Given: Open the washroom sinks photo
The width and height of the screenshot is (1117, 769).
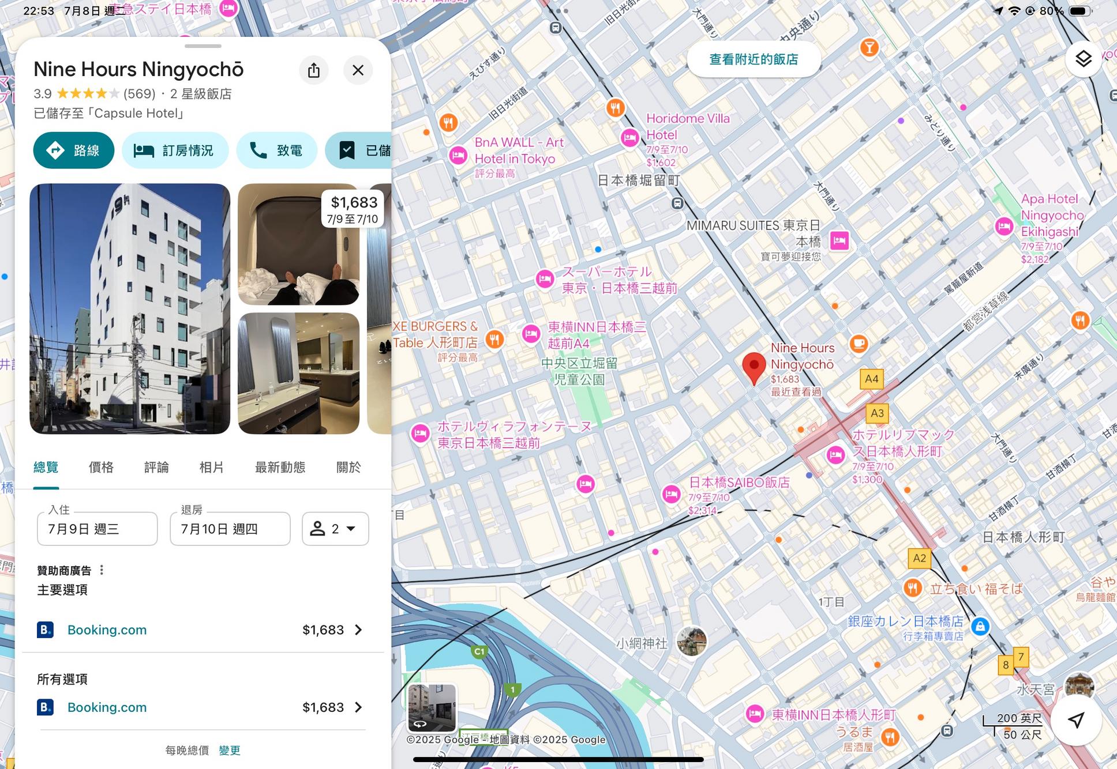Looking at the screenshot, I should tap(298, 374).
